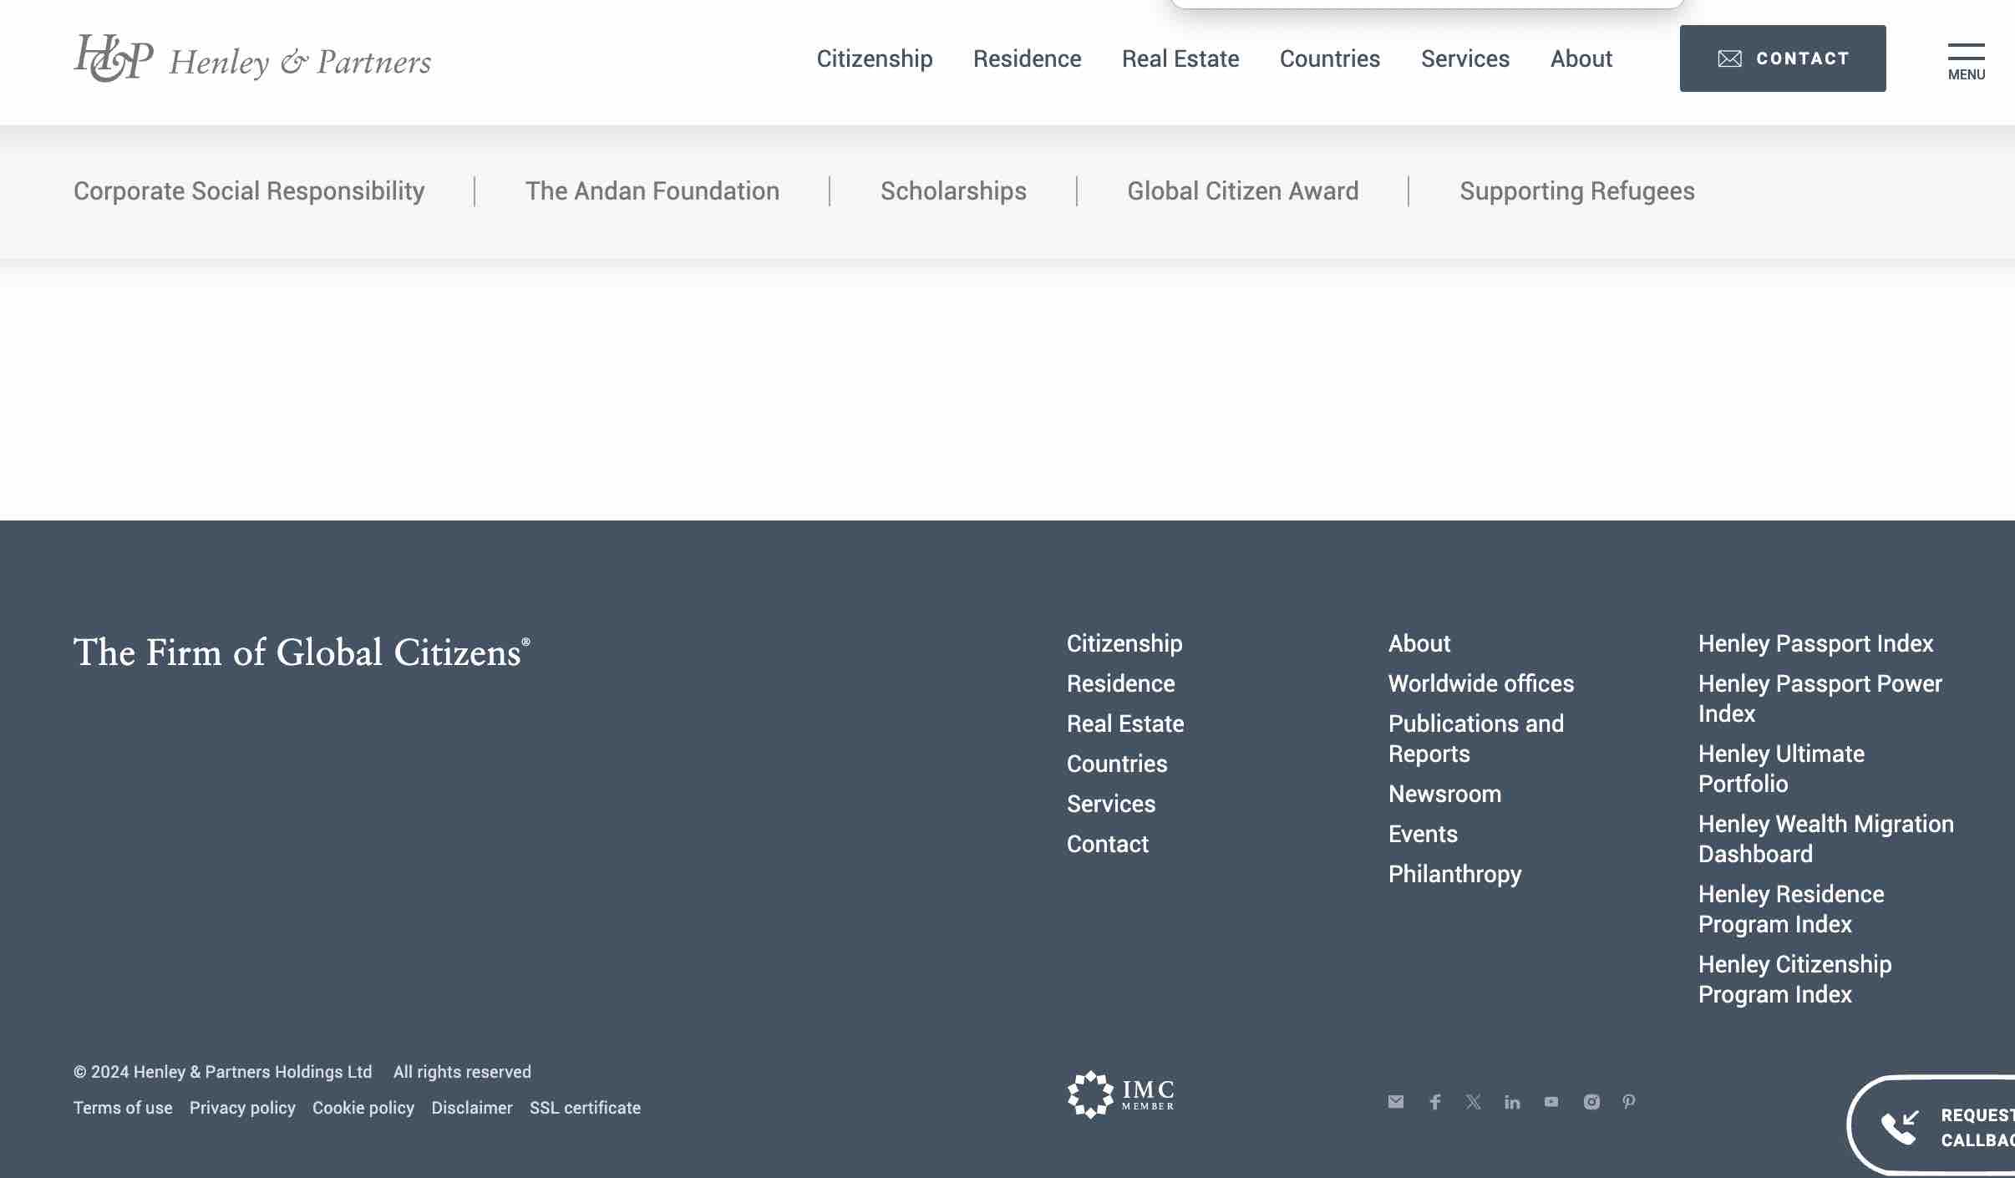Open the LinkedIn icon in footer
Viewport: 2015px width, 1178px height.
tap(1512, 1102)
